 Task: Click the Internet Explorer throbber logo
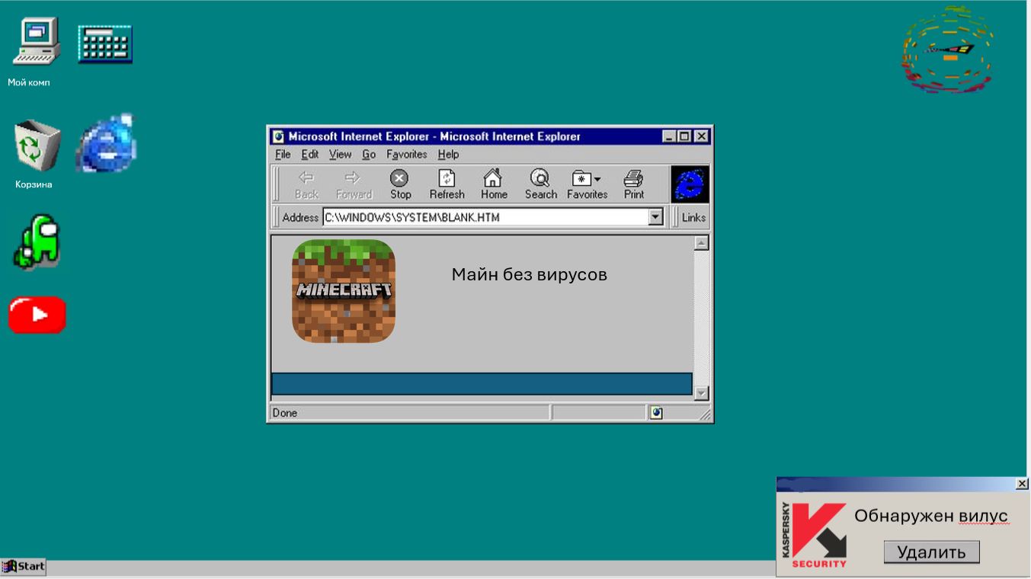(x=690, y=184)
